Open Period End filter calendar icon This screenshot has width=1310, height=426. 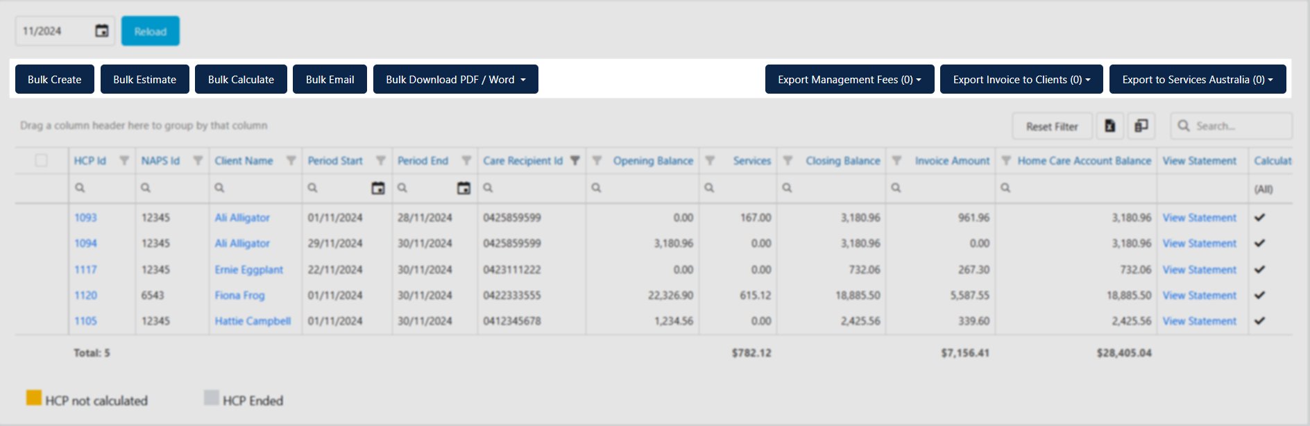point(463,187)
